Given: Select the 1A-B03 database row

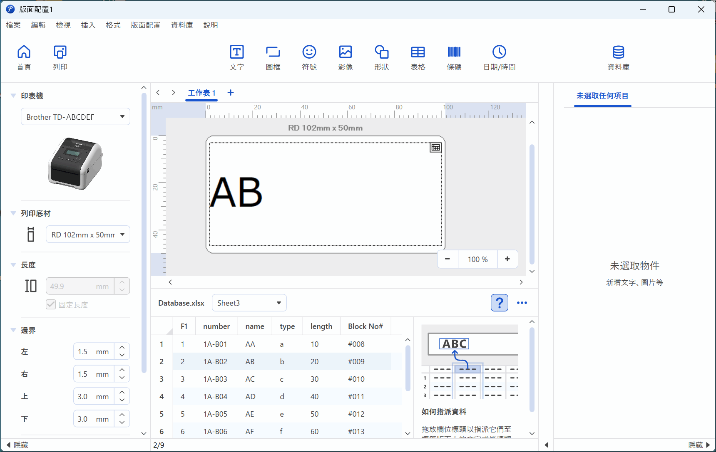Looking at the screenshot, I should click(x=215, y=379).
